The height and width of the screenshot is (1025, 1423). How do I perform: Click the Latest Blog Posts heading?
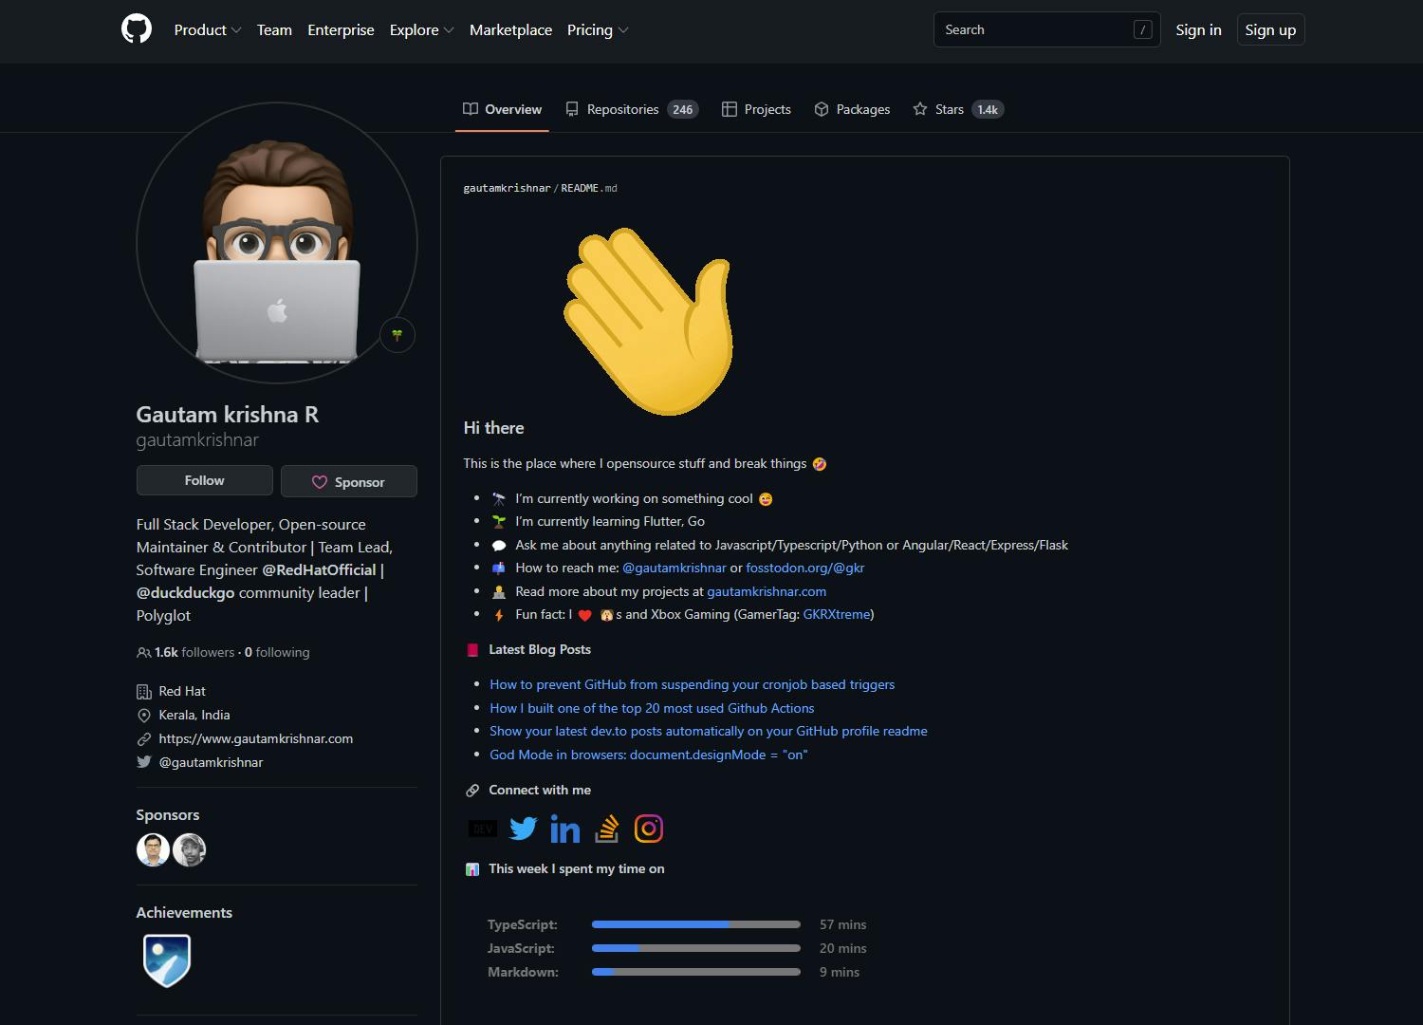(x=540, y=649)
